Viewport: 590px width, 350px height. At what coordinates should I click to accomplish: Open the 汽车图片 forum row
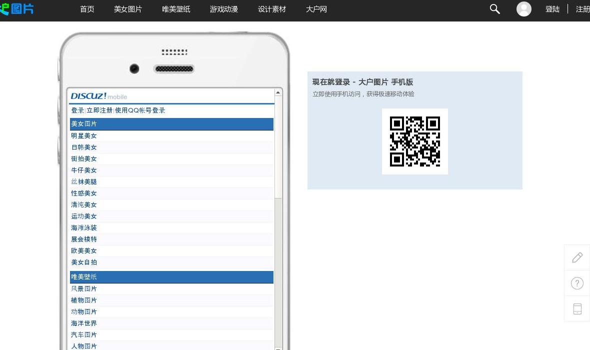171,335
